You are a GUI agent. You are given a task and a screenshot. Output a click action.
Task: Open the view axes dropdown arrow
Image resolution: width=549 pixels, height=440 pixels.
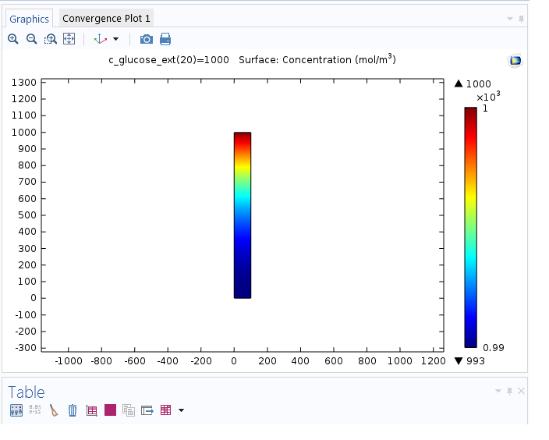point(116,39)
